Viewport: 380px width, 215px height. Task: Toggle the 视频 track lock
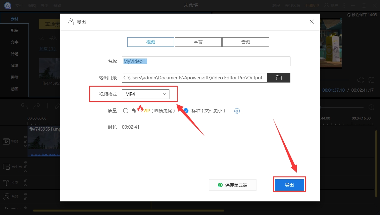pos(25,141)
